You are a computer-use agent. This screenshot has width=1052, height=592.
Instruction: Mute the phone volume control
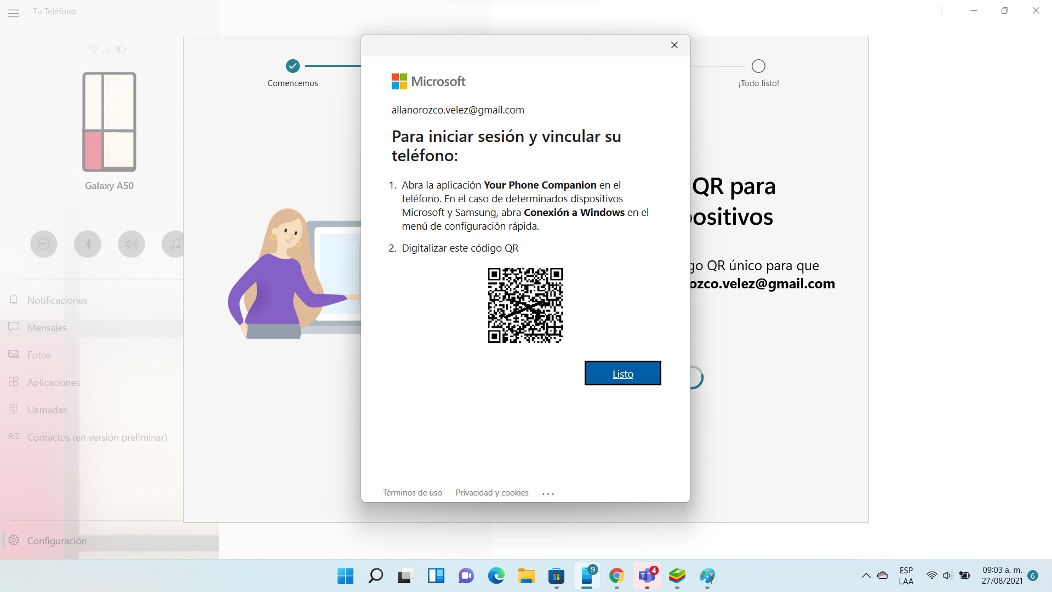coord(131,244)
